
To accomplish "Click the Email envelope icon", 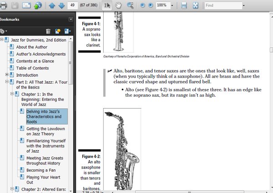I will 26,5.
